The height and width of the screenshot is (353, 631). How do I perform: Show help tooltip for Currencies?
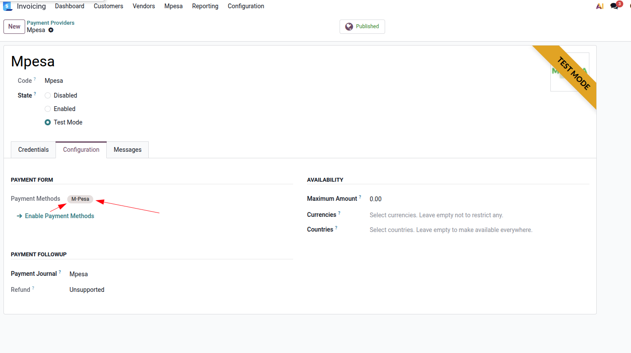coord(339,213)
